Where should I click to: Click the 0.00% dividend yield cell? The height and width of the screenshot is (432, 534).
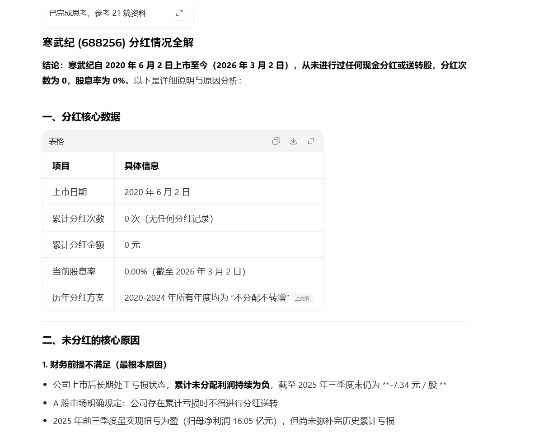coord(185,271)
